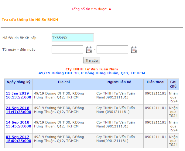
Task: Click the blue address line above the table
Action: pos(92,73)
